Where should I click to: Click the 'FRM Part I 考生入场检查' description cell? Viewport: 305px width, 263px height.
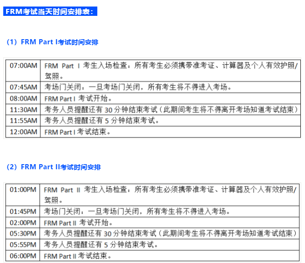(170, 71)
